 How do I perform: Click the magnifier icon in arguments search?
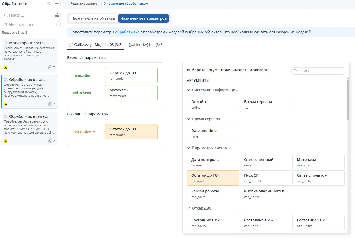(296, 71)
